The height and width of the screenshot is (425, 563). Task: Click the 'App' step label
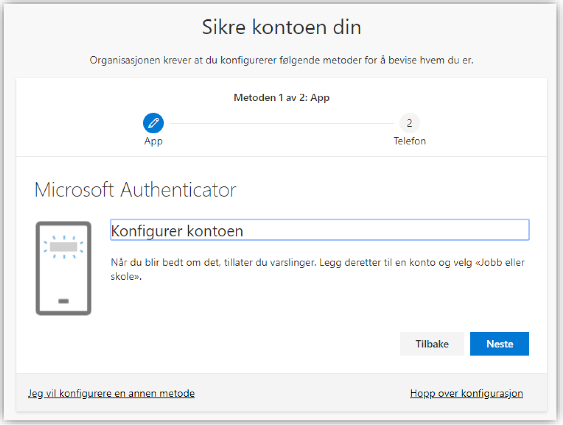pyautogui.click(x=153, y=141)
